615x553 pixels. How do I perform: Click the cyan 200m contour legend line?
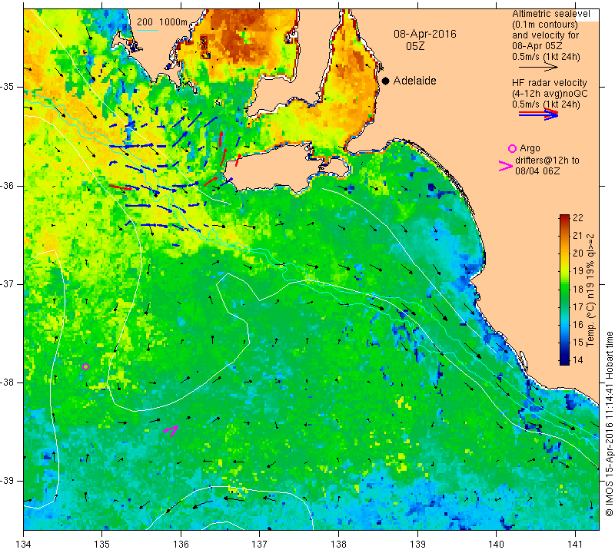click(x=148, y=30)
